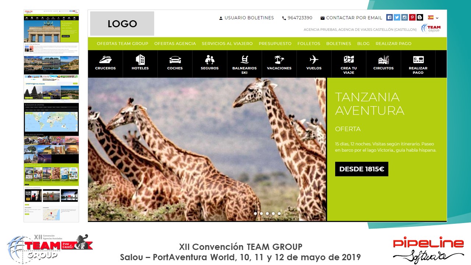This screenshot has width=471, height=265.
Task: Open the Seguros insurance icon
Action: (210, 59)
